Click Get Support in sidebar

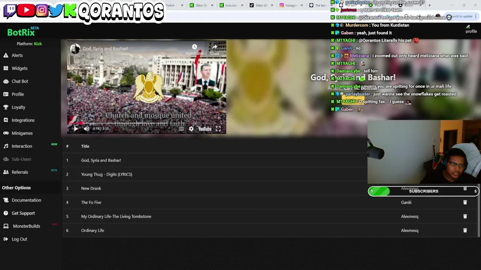(x=23, y=213)
